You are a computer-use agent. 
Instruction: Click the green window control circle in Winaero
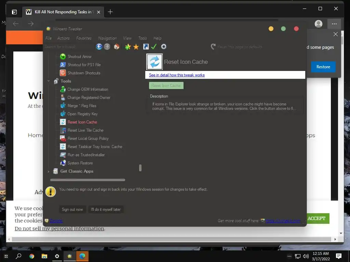(x=283, y=29)
